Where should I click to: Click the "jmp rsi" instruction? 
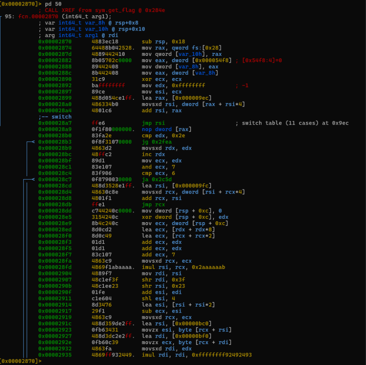tap(153, 123)
